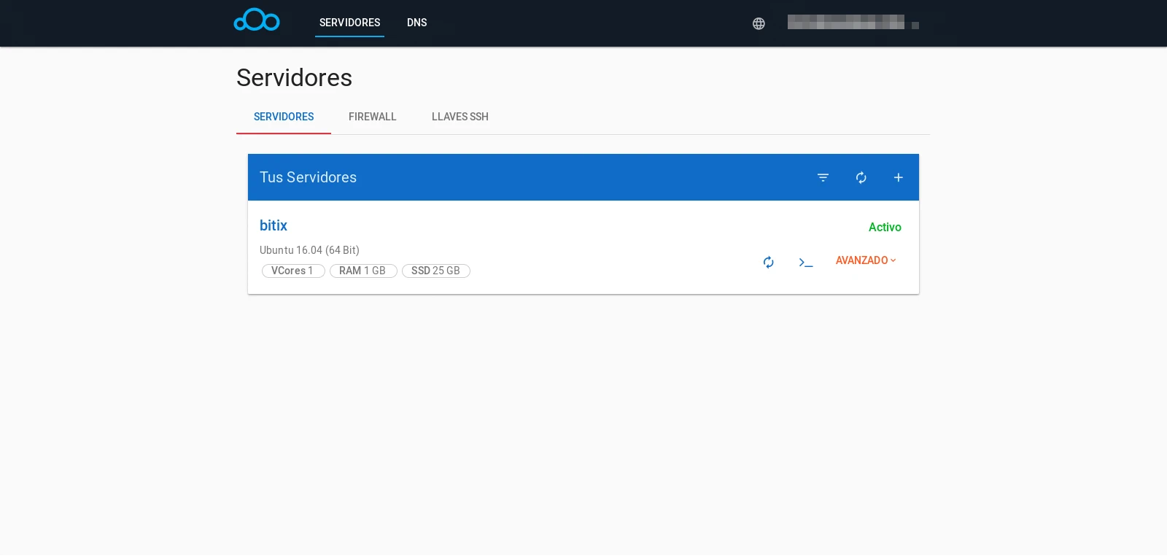Viewport: 1167px width, 558px height.
Task: Switch to the FIREWALL tab
Action: click(372, 117)
